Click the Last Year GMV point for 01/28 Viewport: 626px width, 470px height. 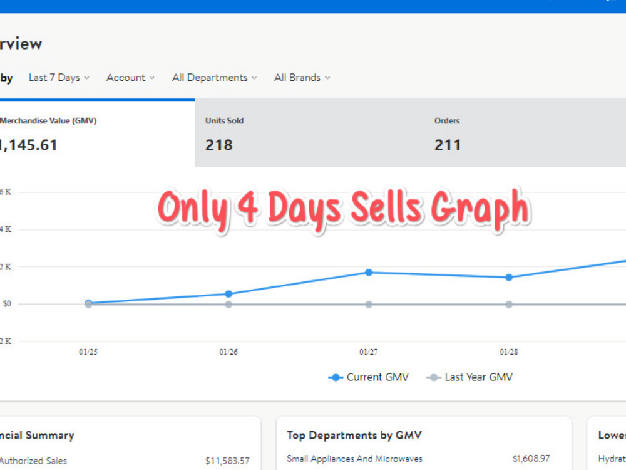pos(508,305)
